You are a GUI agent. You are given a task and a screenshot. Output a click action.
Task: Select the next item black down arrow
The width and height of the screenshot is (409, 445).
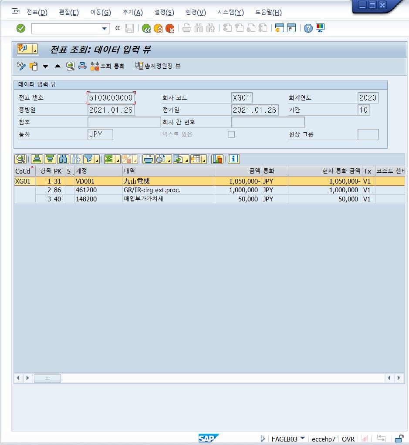[x=45, y=67]
